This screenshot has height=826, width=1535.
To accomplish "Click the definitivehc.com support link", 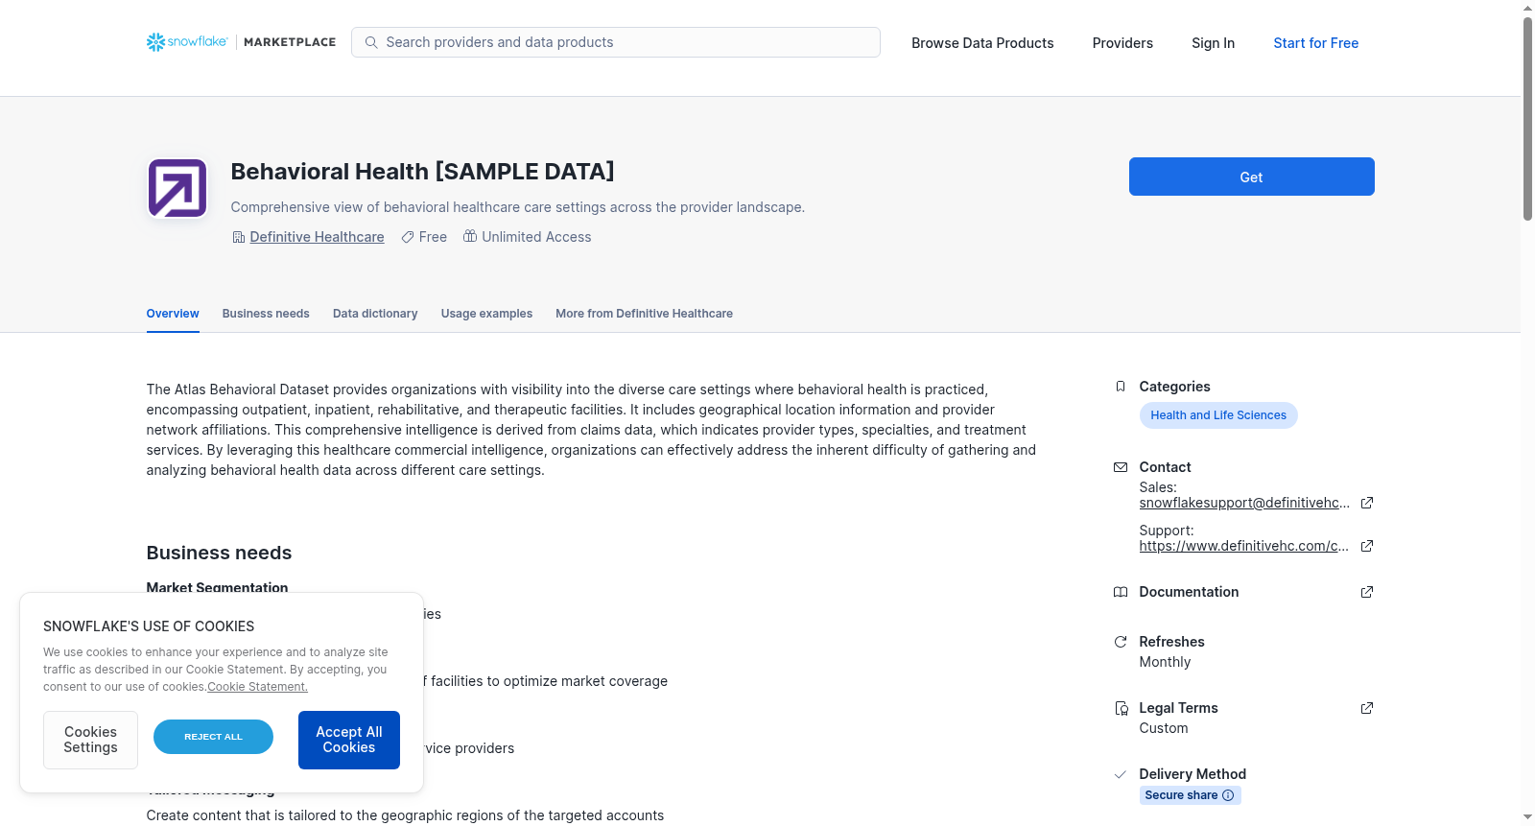I will coord(1244,546).
